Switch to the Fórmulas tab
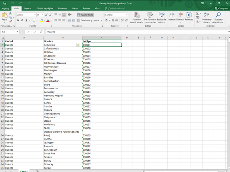This screenshot has width=230, height=172. [63, 9]
